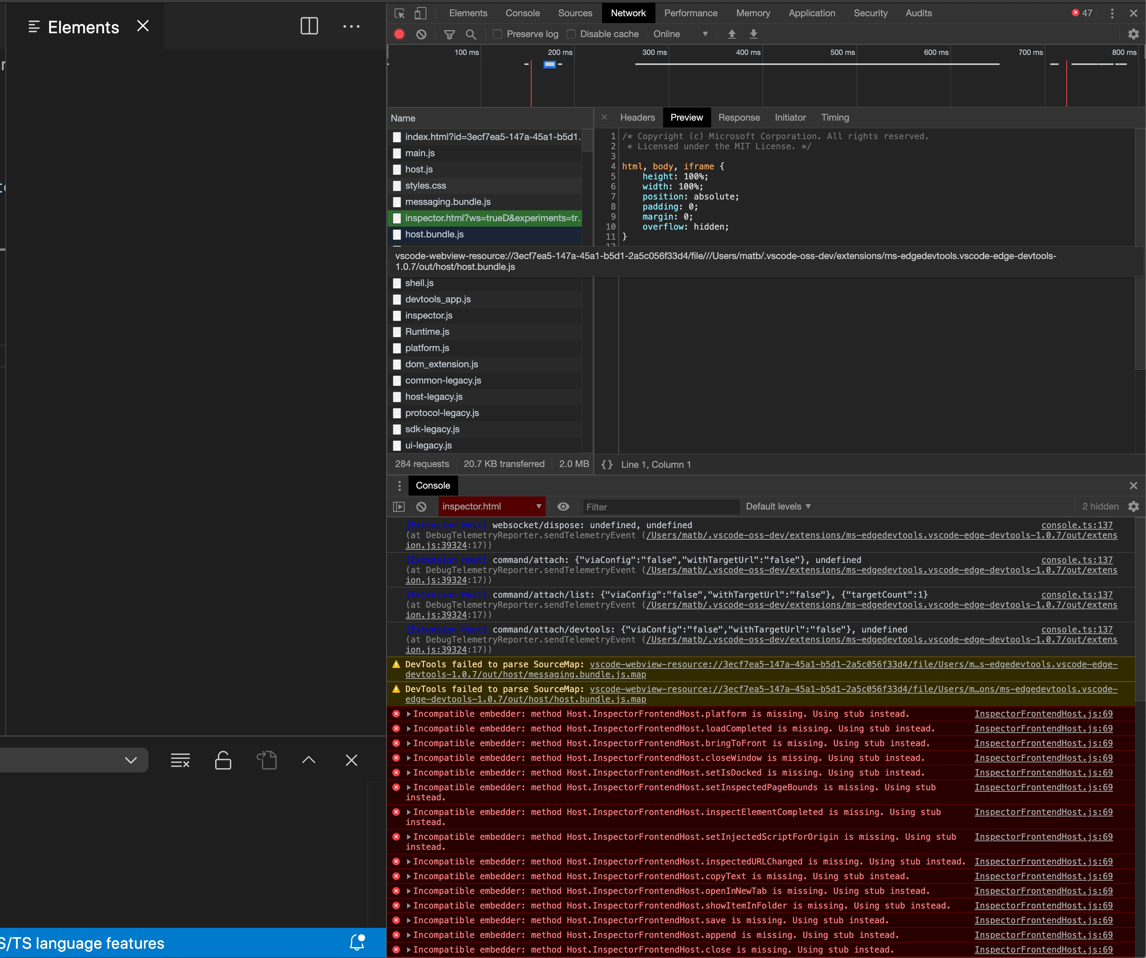Enable the Preserve log checkbox
This screenshot has width=1146, height=958.
(497, 34)
